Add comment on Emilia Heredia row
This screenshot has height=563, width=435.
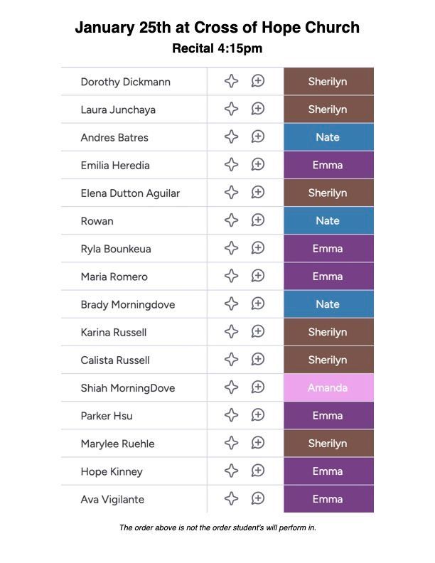click(x=258, y=164)
